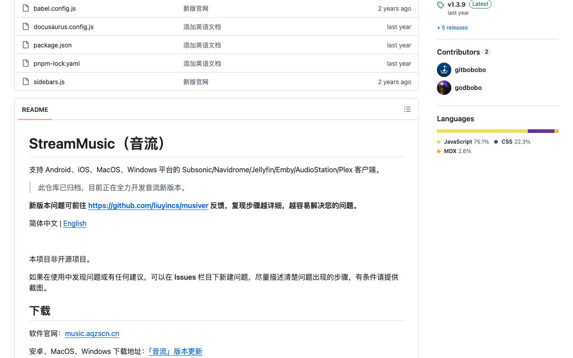The image size is (573, 358).
Task: Click the babel.config.js file icon
Action: click(26, 9)
